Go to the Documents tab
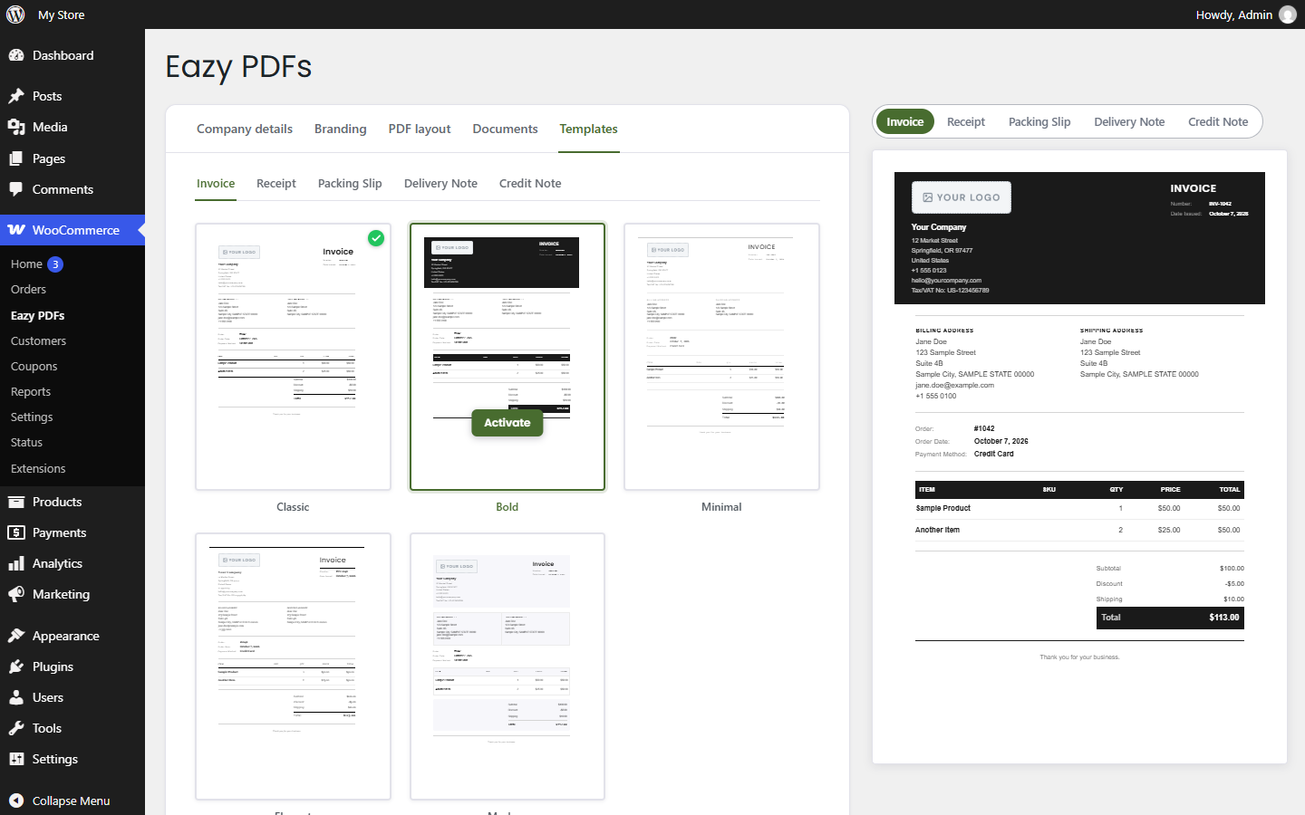Viewport: 1305px width, 815px height. click(505, 129)
